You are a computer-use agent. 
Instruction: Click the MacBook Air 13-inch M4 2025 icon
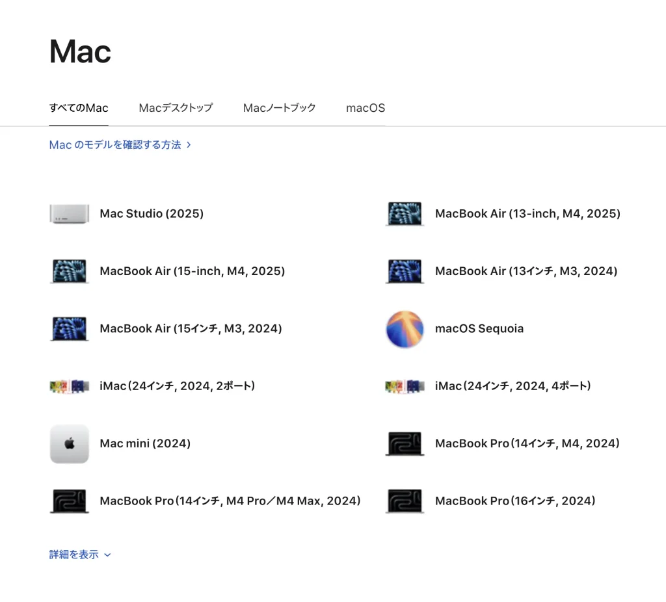(x=405, y=213)
